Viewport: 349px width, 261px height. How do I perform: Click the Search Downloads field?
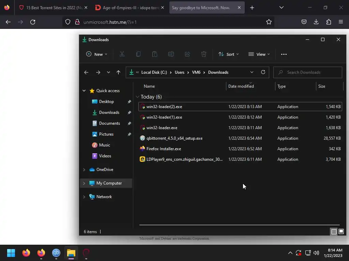tap(308, 72)
